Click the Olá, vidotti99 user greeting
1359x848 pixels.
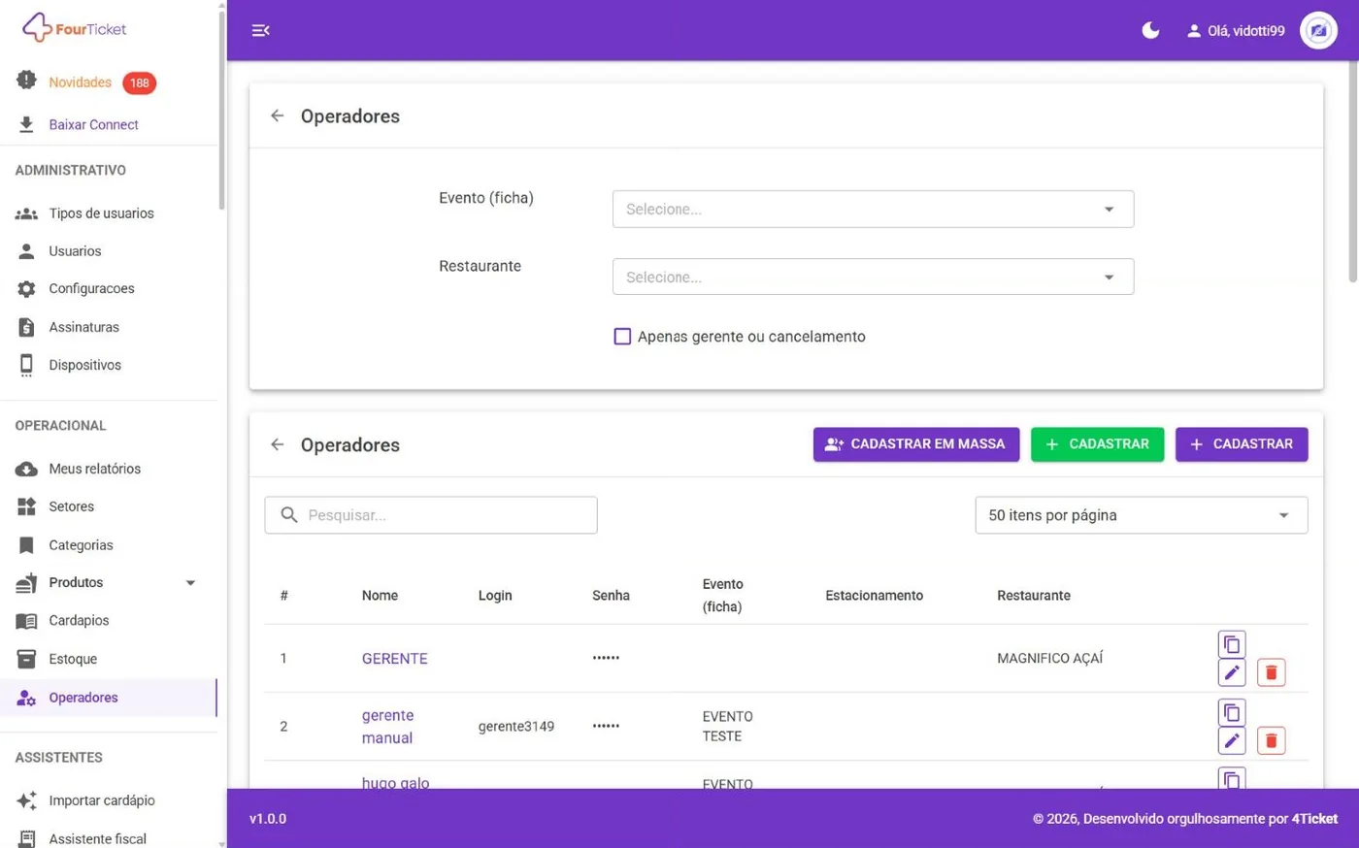pyautogui.click(x=1236, y=31)
